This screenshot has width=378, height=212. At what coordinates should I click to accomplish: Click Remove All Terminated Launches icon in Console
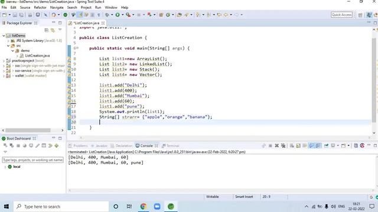click(283, 145)
